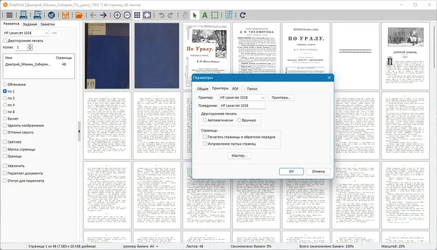Select the green arrow pointer tool
The height and width of the screenshot is (250, 437).
coord(194,15)
